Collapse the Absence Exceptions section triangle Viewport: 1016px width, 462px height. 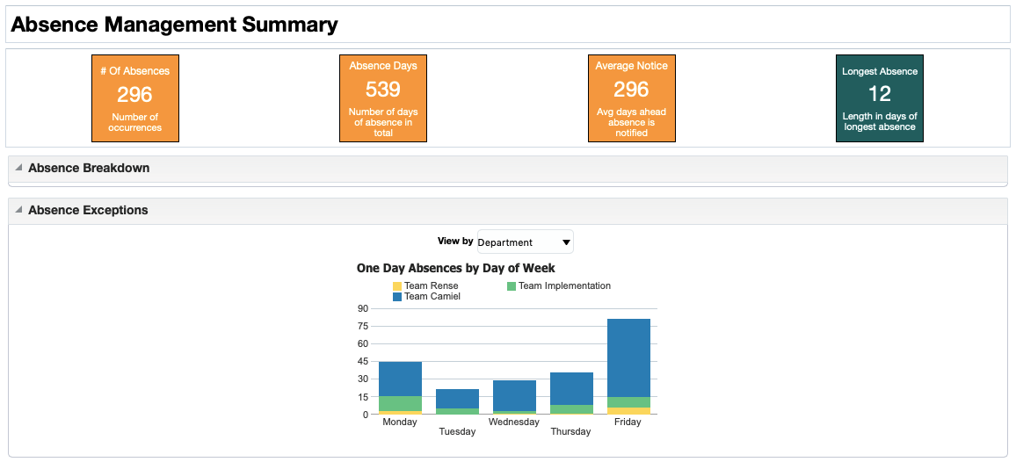tap(18, 209)
